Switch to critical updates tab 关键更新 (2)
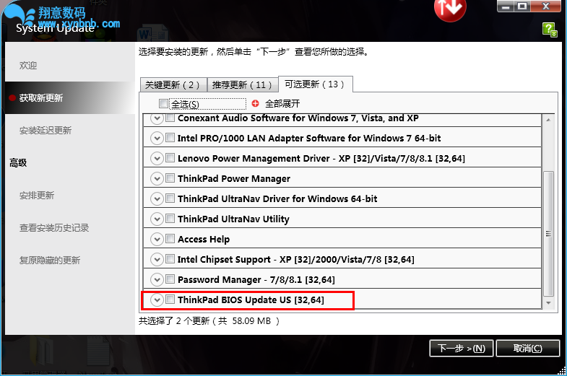Viewport: 567px width, 376px height. coord(173,85)
